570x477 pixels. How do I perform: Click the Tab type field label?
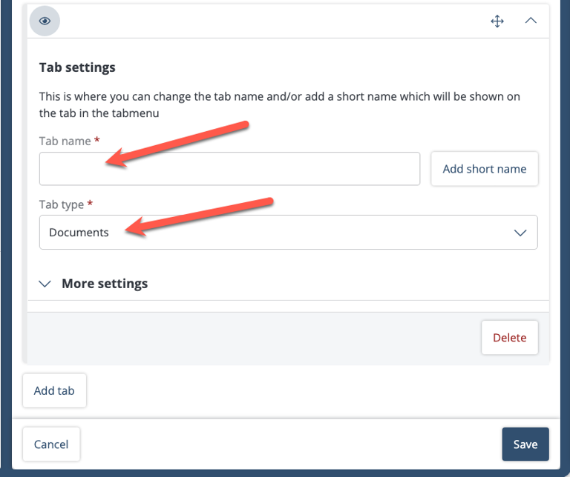[62, 204]
